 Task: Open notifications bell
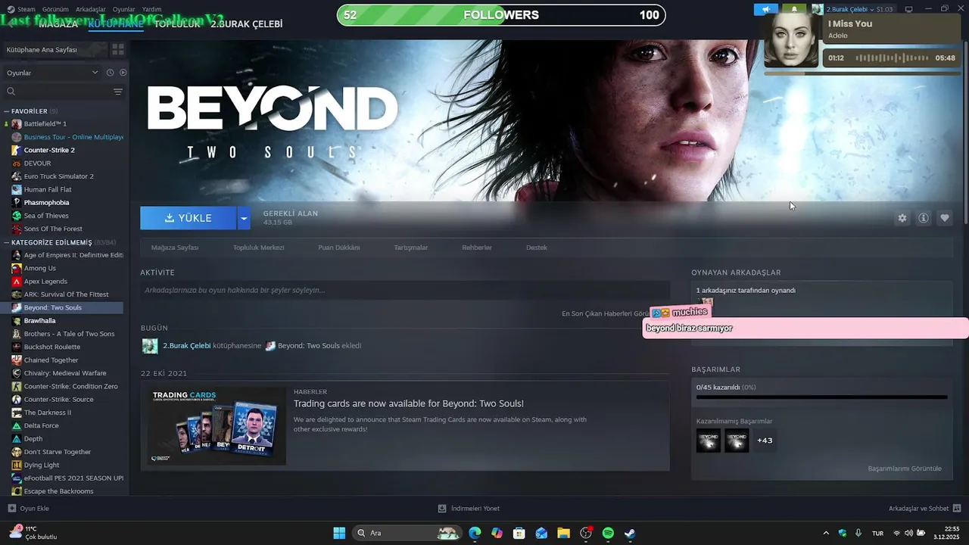click(794, 9)
